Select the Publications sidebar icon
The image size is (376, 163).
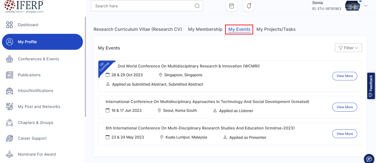click(9, 75)
